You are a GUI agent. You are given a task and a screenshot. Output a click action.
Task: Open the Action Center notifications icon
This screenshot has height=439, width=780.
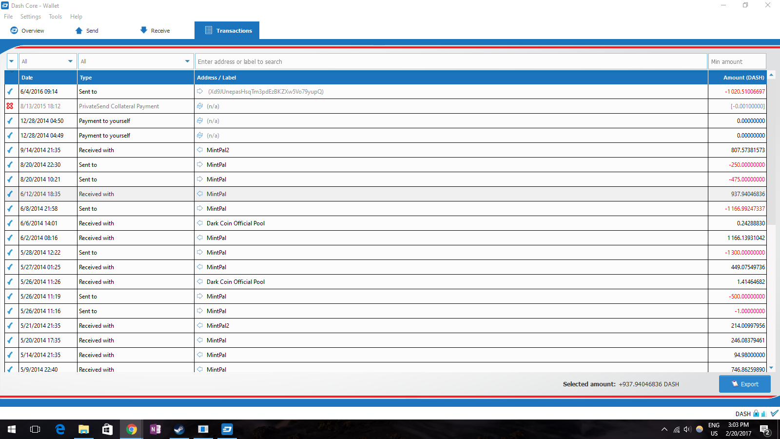pyautogui.click(x=765, y=429)
